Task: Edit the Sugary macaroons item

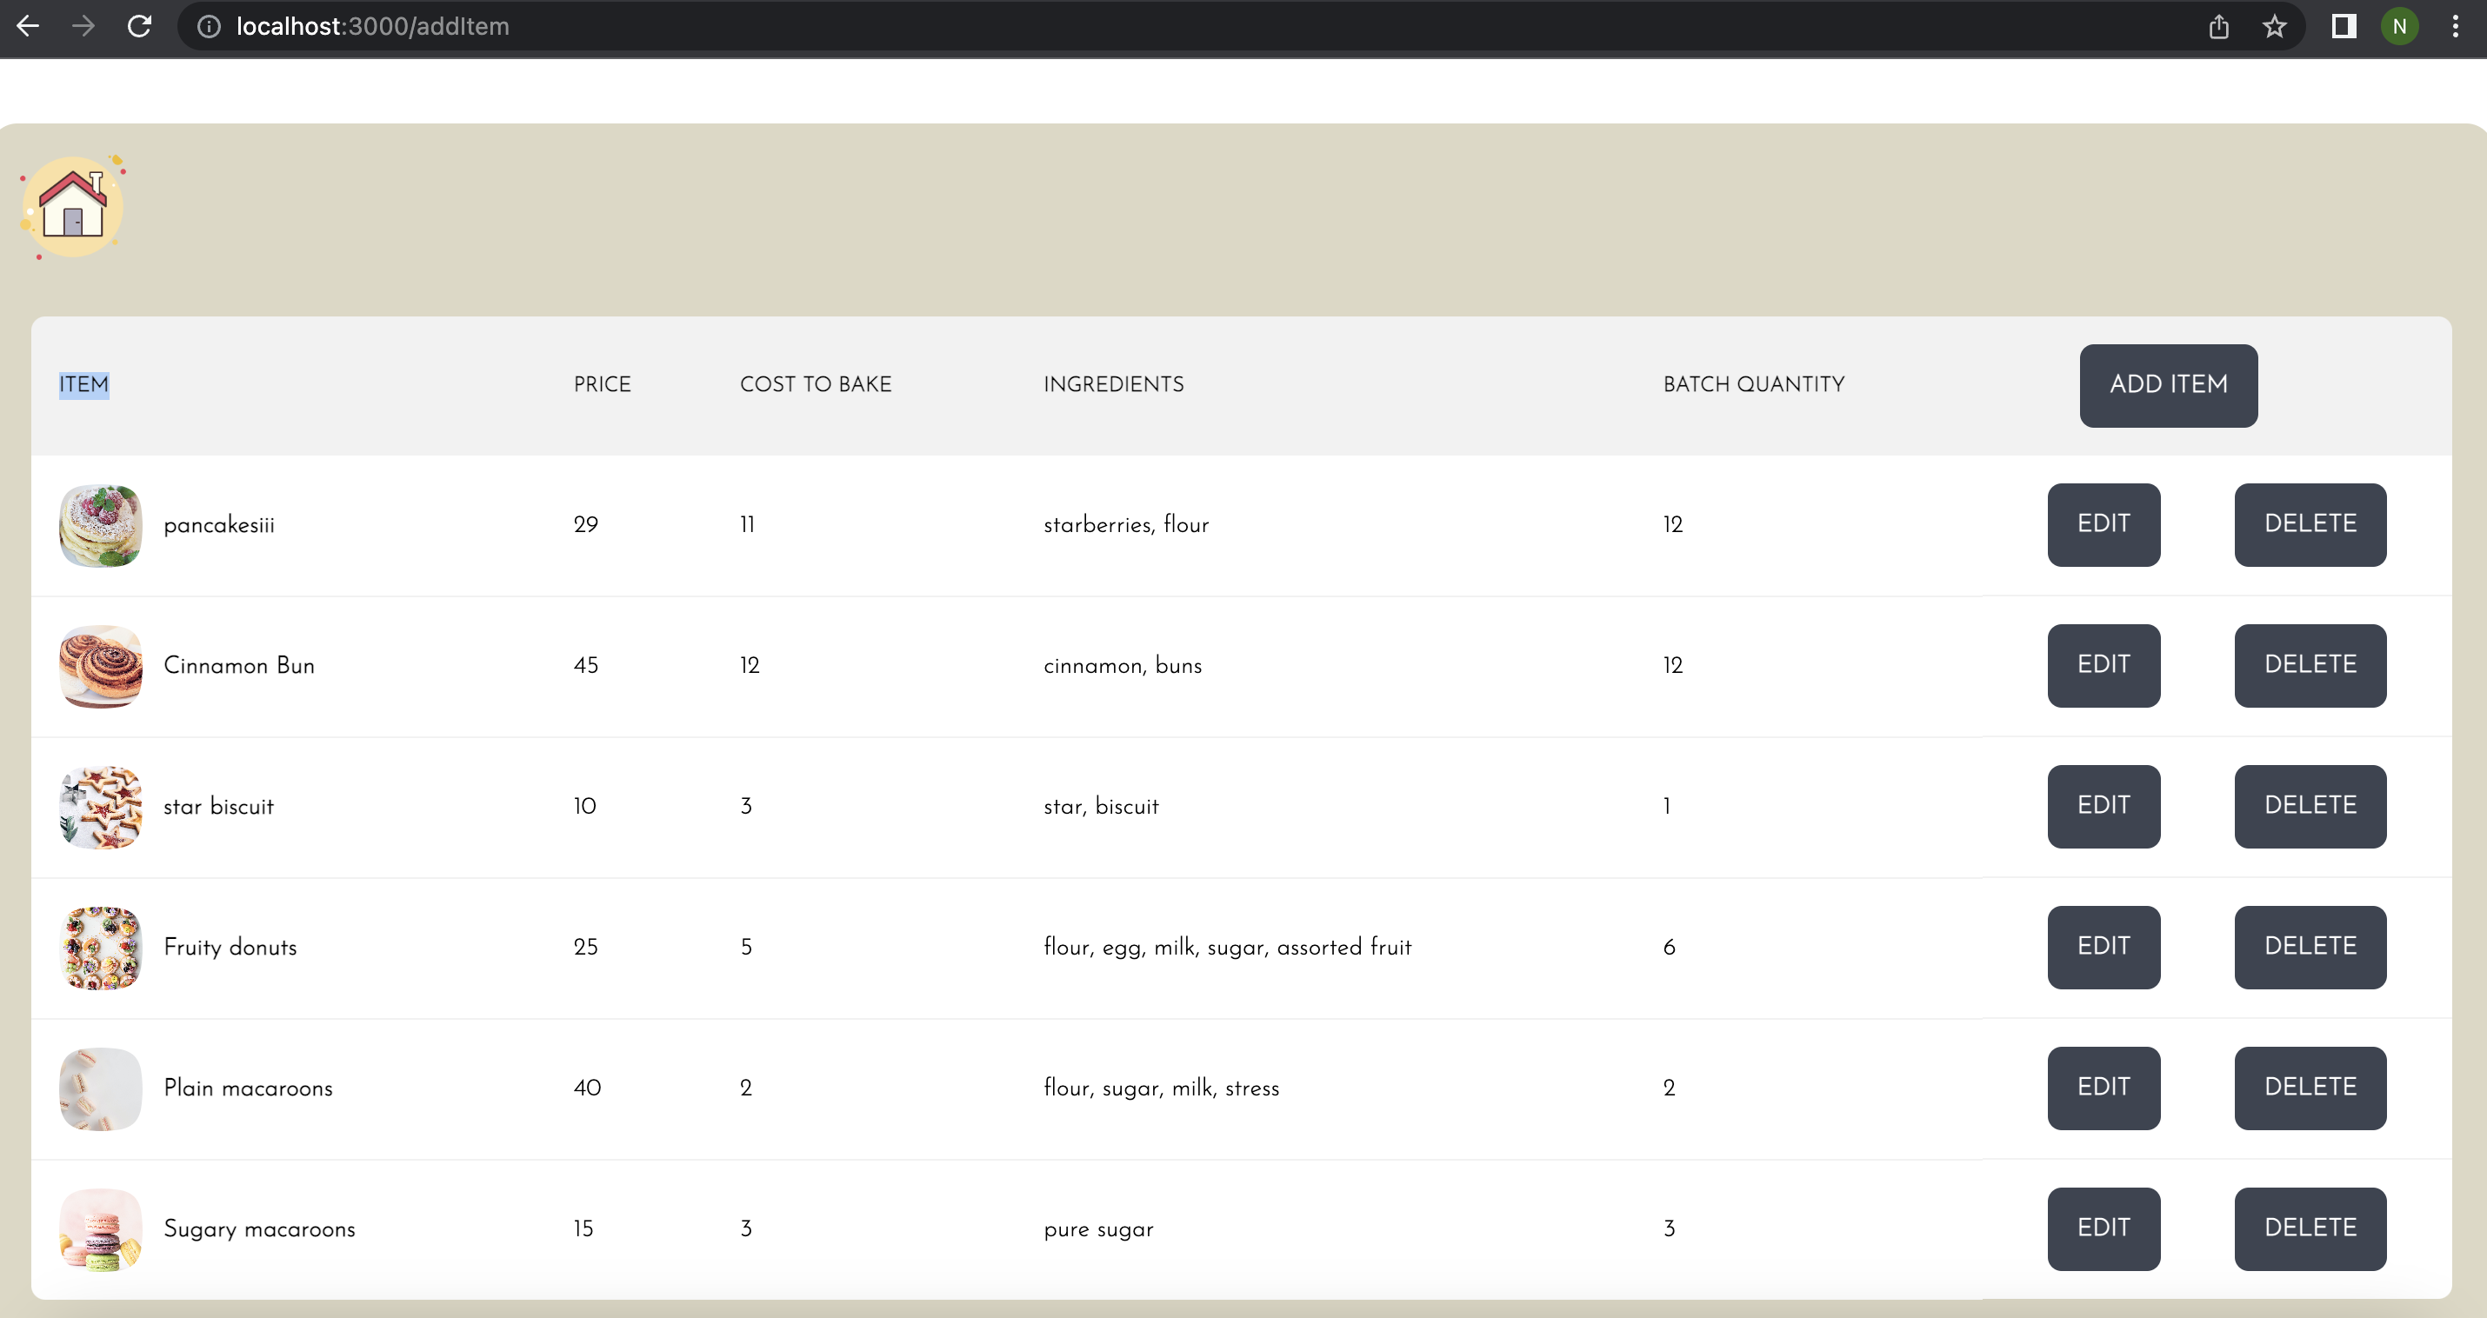Action: tap(2104, 1229)
